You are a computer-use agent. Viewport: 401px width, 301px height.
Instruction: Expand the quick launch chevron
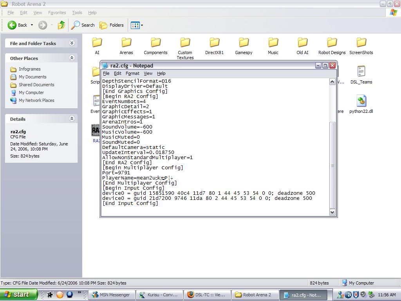[x=79, y=292]
